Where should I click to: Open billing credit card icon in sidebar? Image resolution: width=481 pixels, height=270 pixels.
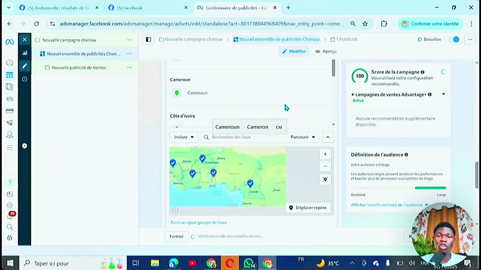pyautogui.click(x=9, y=111)
